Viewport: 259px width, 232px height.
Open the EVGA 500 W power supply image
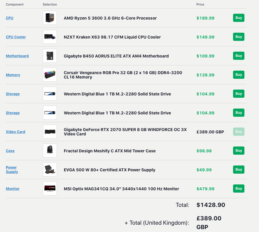[x=50, y=170]
